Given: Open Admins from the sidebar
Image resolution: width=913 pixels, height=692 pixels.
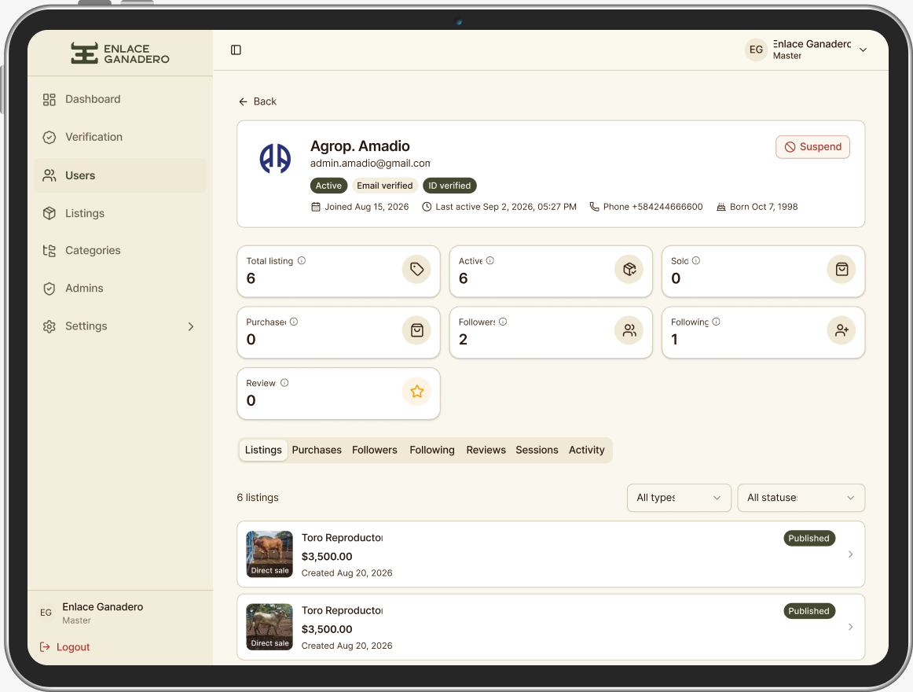Looking at the screenshot, I should [120, 289].
